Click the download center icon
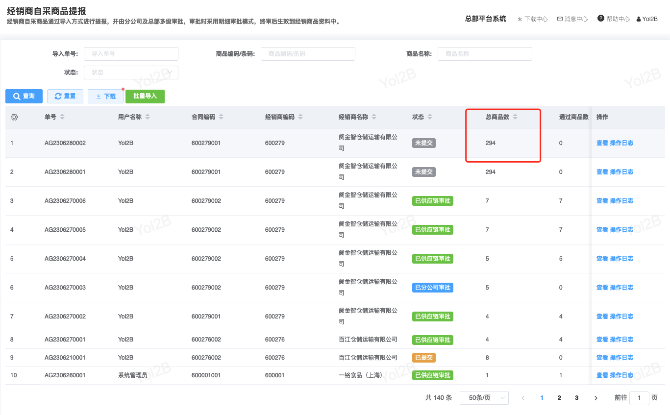This screenshot has height=415, width=670. (x=520, y=19)
